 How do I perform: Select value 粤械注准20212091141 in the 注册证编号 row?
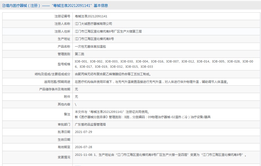[x=91, y=16]
